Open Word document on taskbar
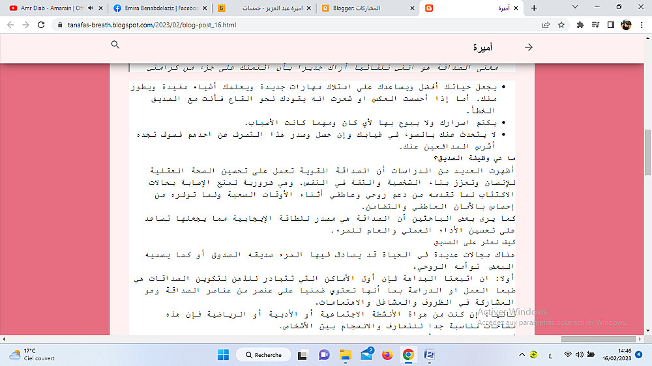Viewport: 652px width, 366px height. (429, 355)
